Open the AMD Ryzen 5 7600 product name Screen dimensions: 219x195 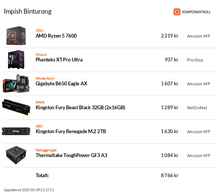tap(56, 36)
